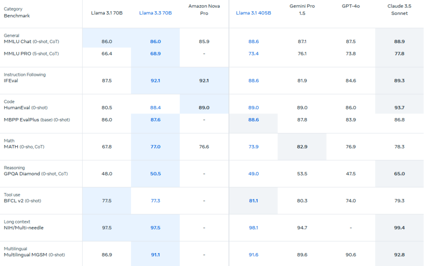Click the GPQA Diamond row label
The width and height of the screenshot is (424, 266).
[36, 174]
